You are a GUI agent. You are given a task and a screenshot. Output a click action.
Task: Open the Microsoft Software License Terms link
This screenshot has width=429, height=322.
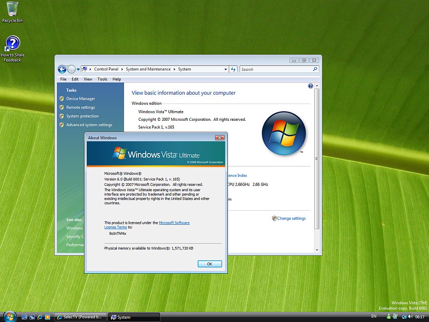pyautogui.click(x=174, y=223)
